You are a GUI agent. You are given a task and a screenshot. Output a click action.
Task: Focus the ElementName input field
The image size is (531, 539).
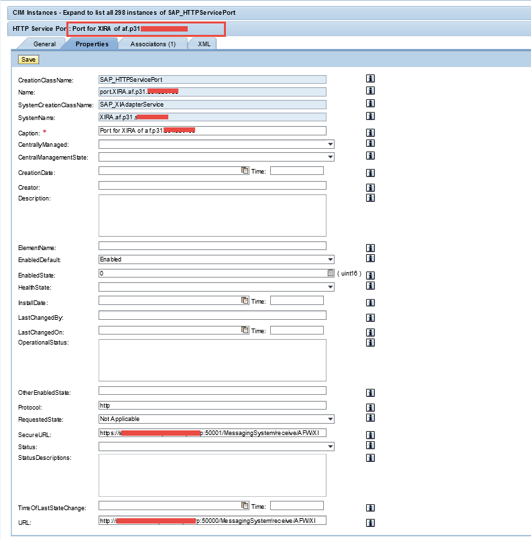(213, 246)
